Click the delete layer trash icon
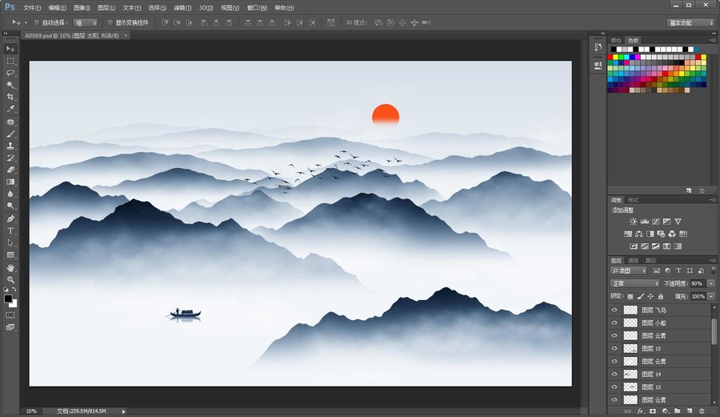The image size is (720, 417). (702, 411)
